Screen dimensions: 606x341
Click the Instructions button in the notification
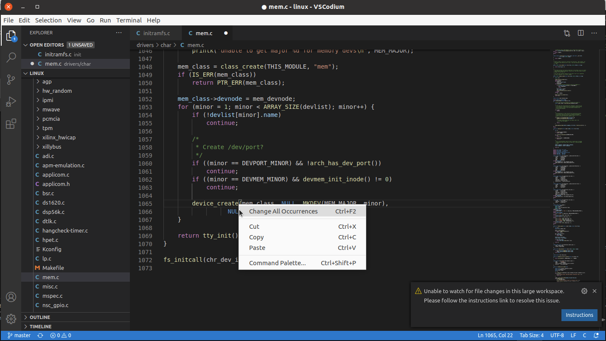[579, 315]
